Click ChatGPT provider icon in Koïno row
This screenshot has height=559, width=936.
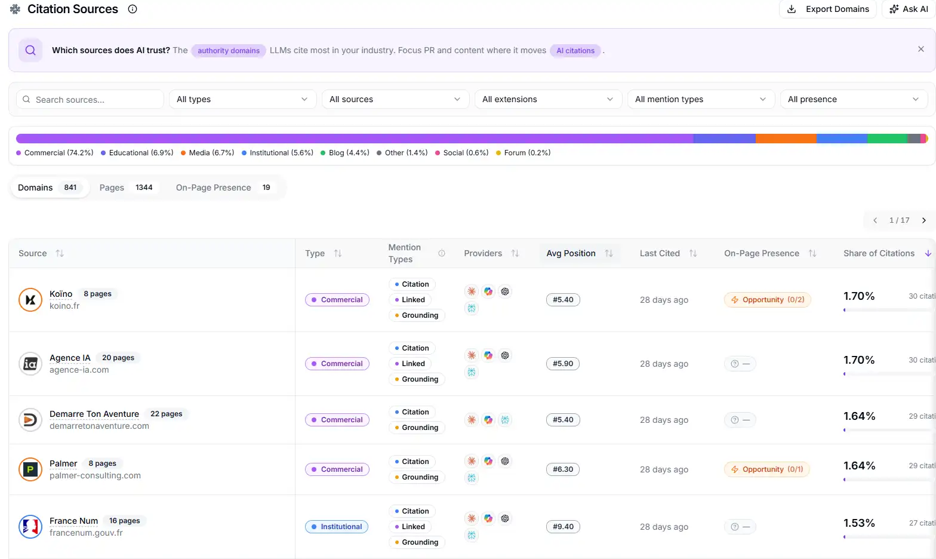(x=505, y=291)
